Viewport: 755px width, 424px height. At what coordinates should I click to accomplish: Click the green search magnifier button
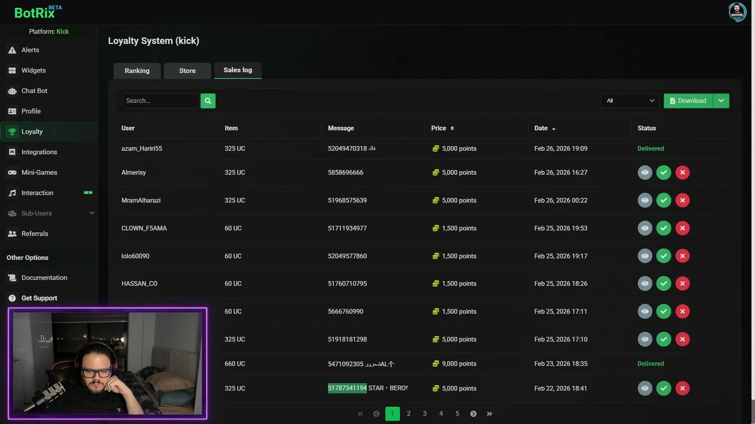point(208,101)
